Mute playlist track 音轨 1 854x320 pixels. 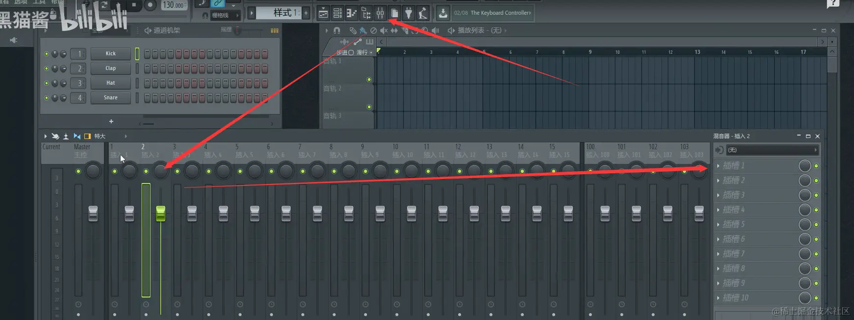(369, 79)
